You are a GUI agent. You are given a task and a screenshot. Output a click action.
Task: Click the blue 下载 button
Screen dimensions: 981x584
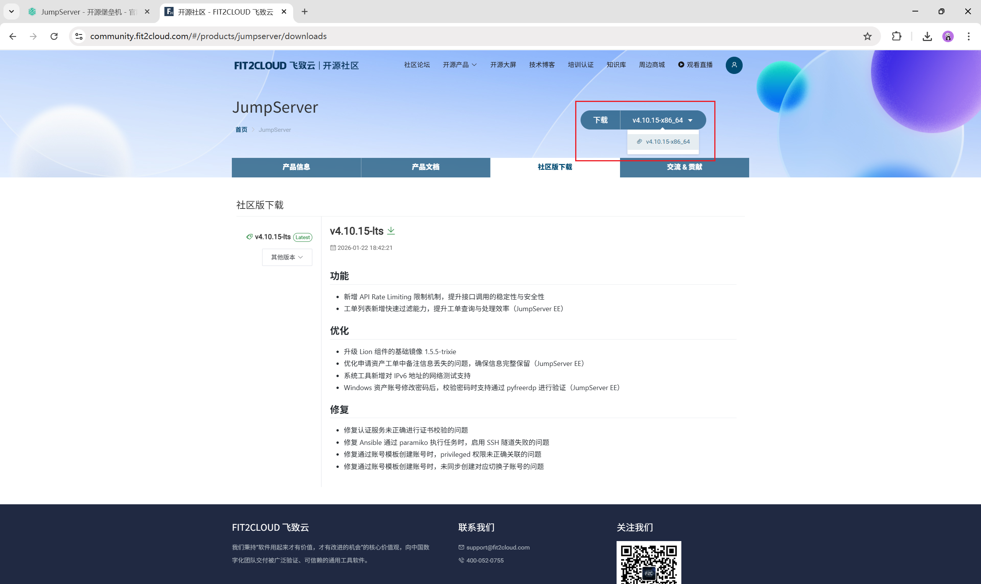click(600, 120)
